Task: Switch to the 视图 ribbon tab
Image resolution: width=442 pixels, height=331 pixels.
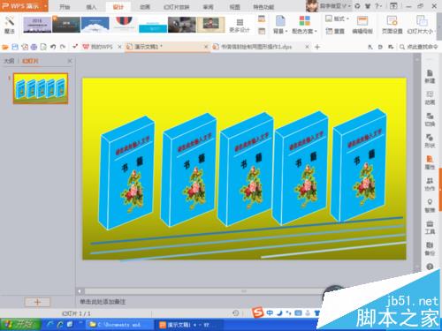Action: point(235,7)
